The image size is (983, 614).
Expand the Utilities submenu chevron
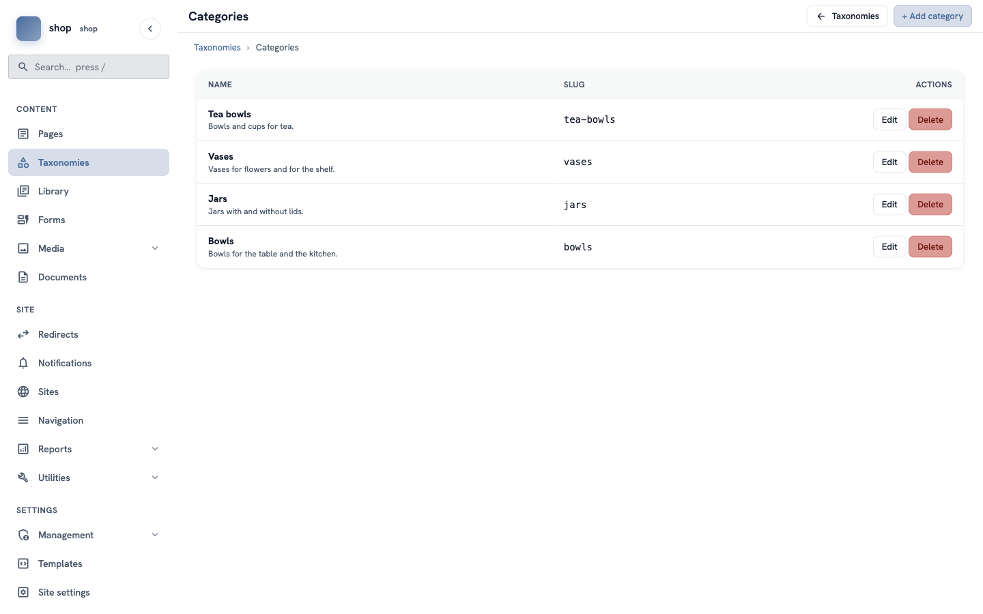[x=155, y=478]
